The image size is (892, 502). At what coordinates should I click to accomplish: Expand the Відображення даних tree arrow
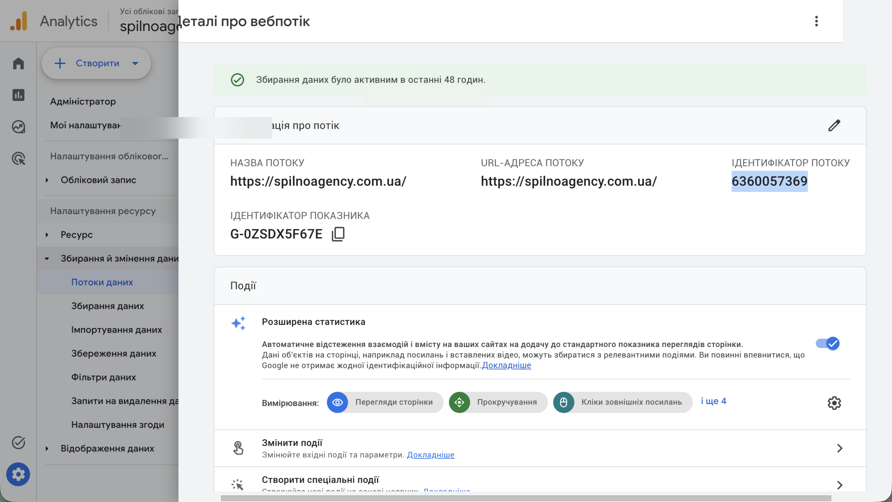(47, 448)
